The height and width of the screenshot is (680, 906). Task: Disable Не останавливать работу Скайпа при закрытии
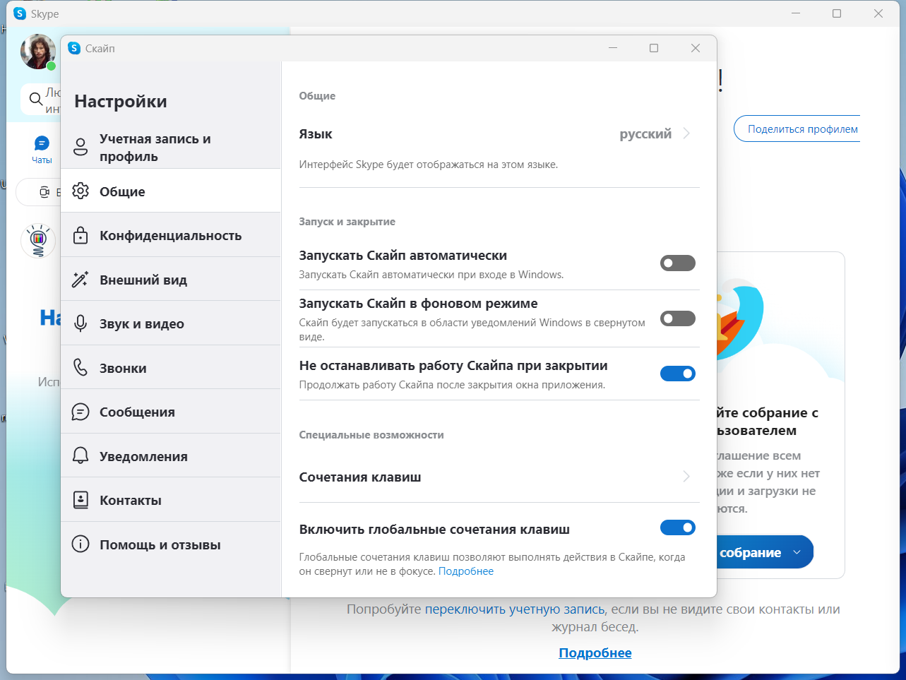(x=678, y=374)
